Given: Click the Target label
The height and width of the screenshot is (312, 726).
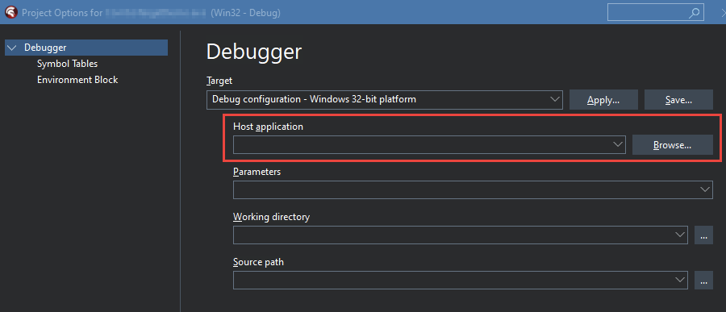Looking at the screenshot, I should click(219, 81).
